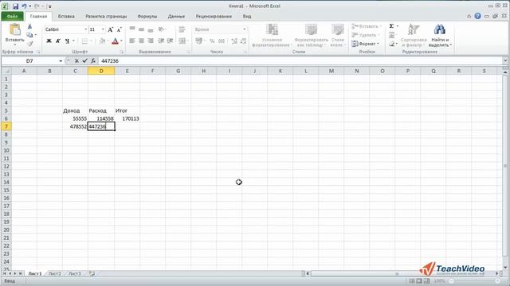Expand the Calibri font name dropdown

click(86, 29)
